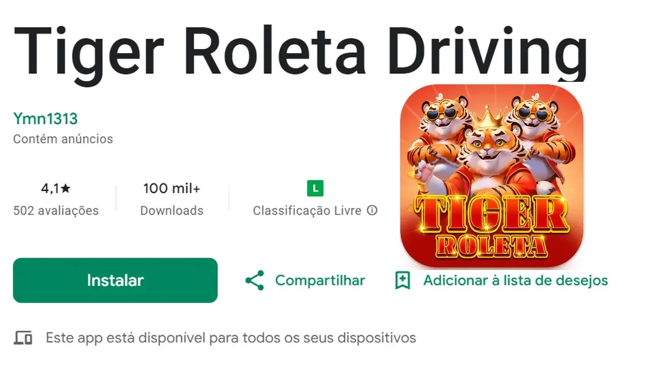
Task: Select the Compartilhar text label
Action: click(x=320, y=281)
